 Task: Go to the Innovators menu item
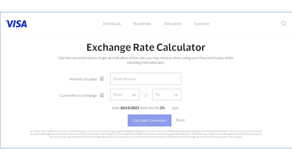[x=173, y=24]
